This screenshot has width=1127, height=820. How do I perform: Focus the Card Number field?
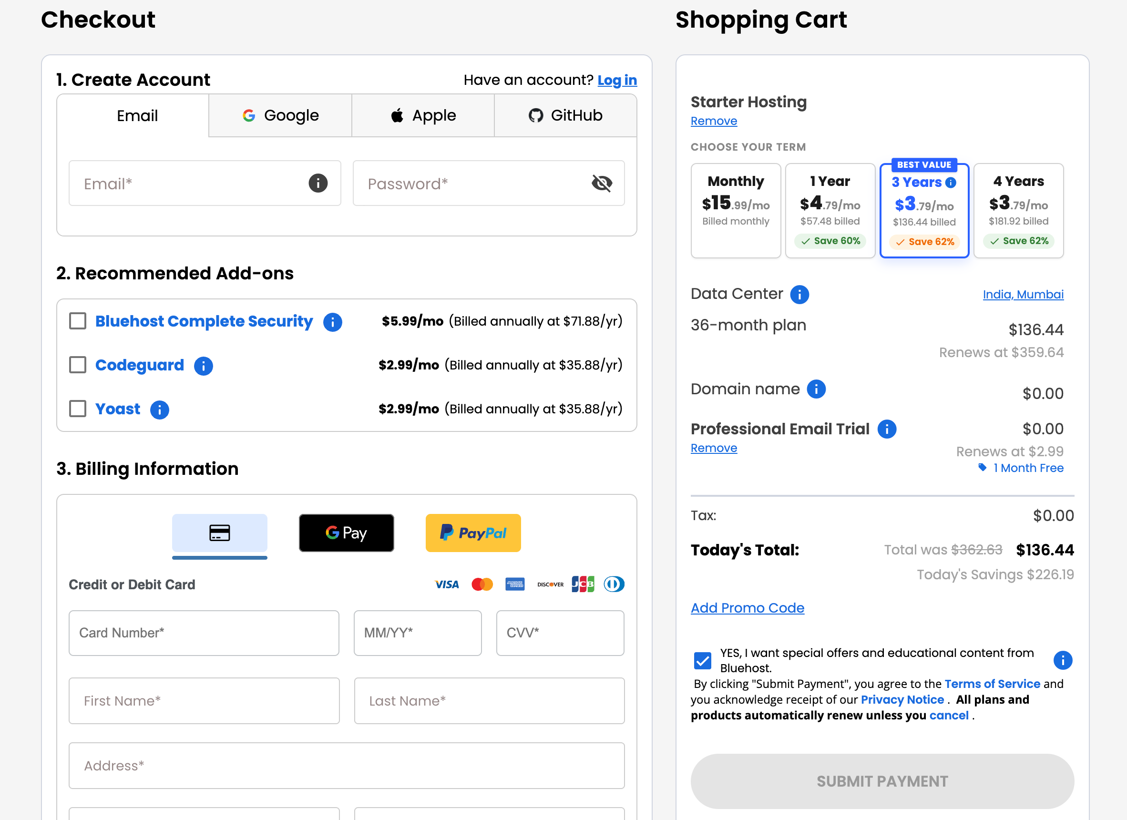click(x=204, y=633)
